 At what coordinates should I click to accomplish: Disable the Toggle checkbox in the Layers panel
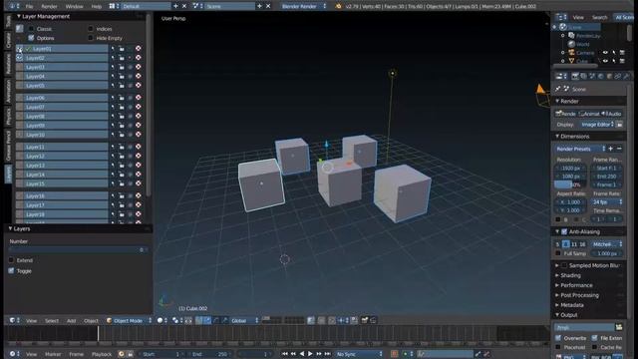coord(11,270)
